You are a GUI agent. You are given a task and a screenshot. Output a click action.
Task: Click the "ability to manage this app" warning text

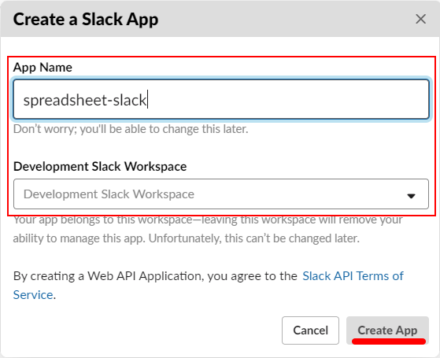pyautogui.click(x=187, y=238)
